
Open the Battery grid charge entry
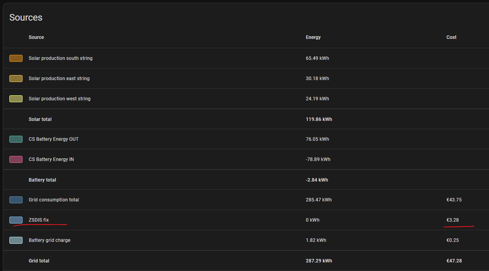click(x=50, y=240)
